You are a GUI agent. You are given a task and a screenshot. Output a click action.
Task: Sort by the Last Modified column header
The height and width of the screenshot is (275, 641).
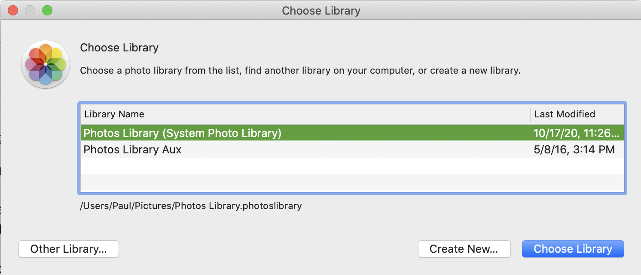pyautogui.click(x=565, y=114)
